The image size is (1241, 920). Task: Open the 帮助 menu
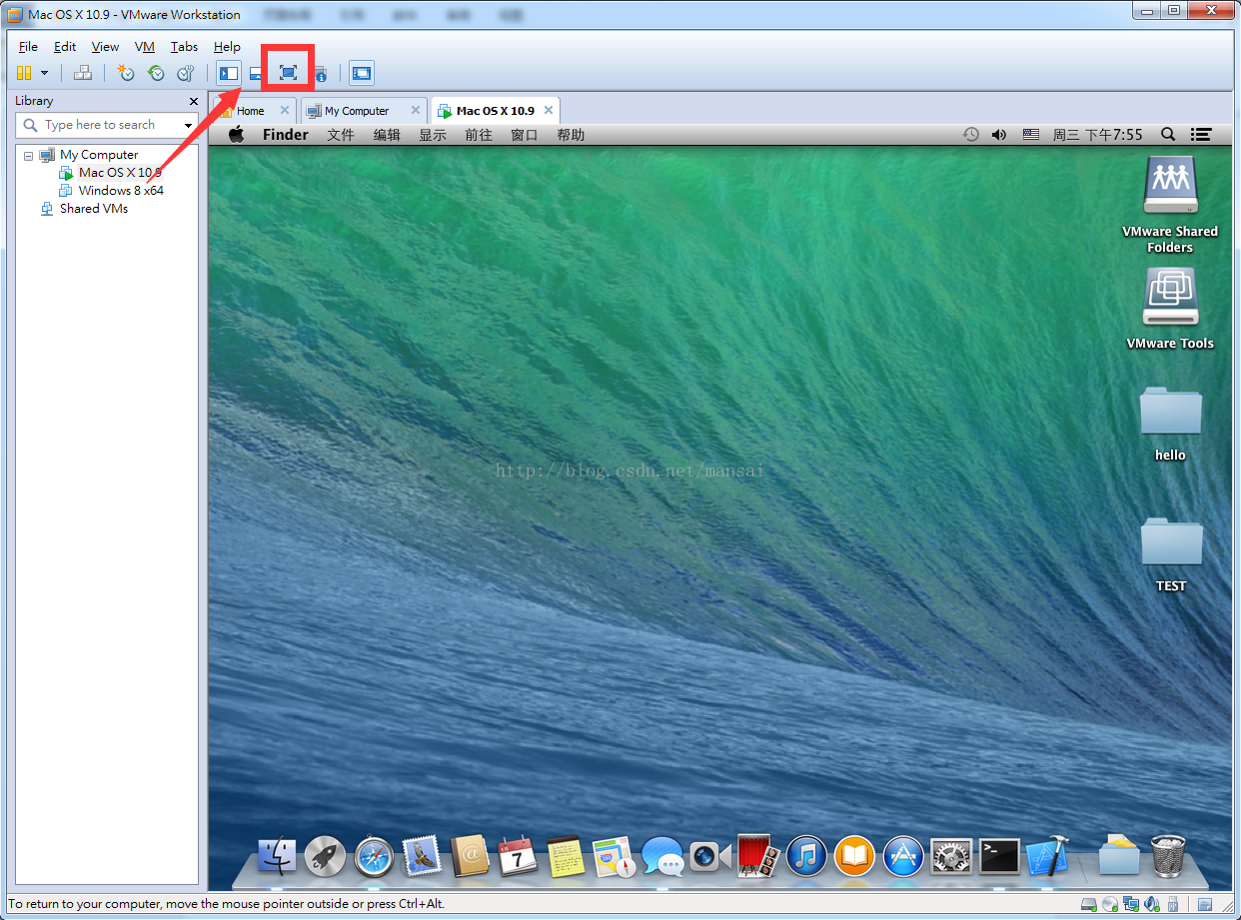click(571, 135)
